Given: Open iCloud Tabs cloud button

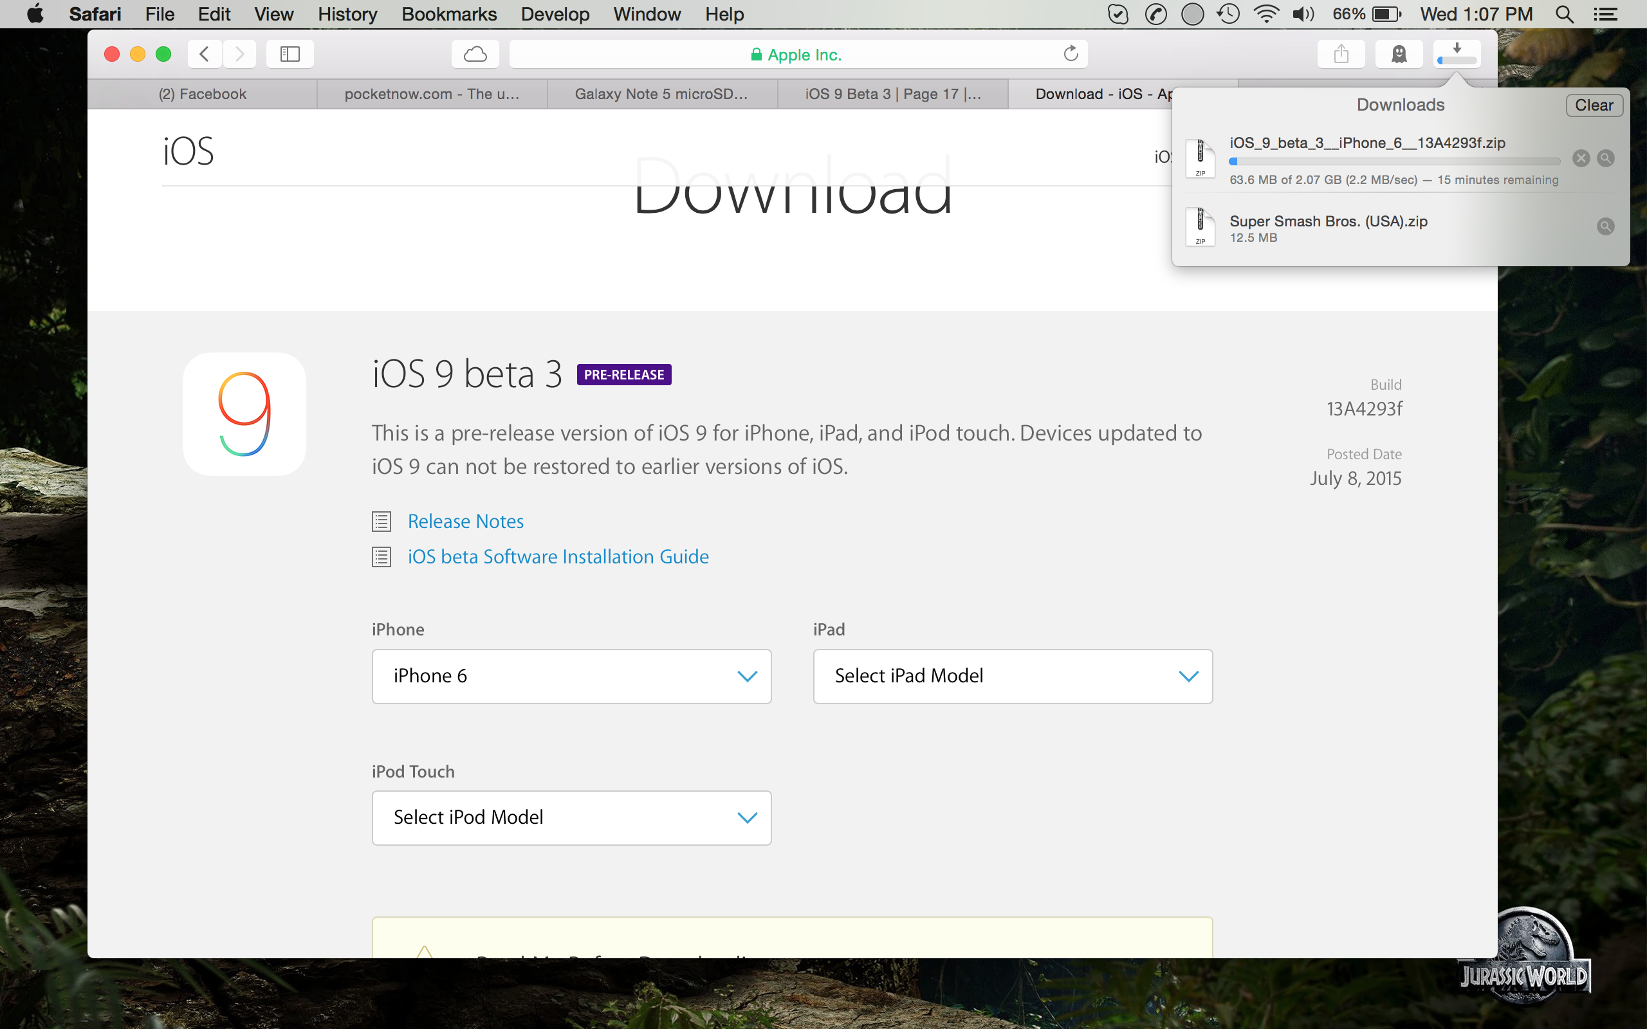Looking at the screenshot, I should pyautogui.click(x=475, y=54).
